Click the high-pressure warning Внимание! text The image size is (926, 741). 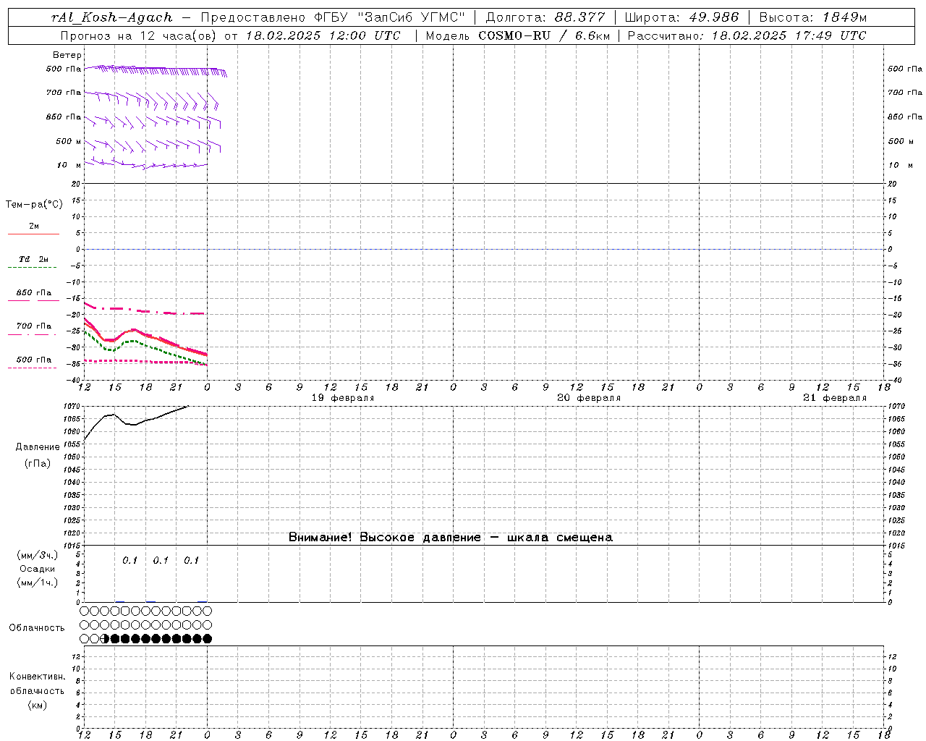[451, 538]
